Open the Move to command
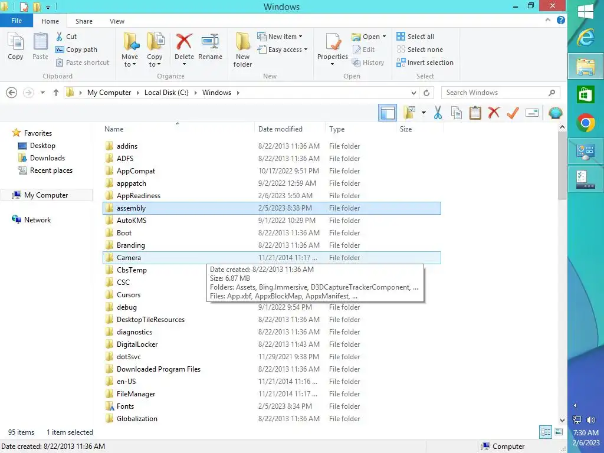This screenshot has width=604, height=453. (130, 50)
